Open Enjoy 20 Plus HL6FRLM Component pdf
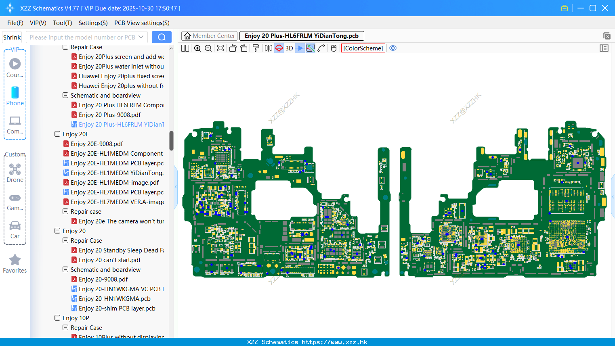 pyautogui.click(x=118, y=105)
